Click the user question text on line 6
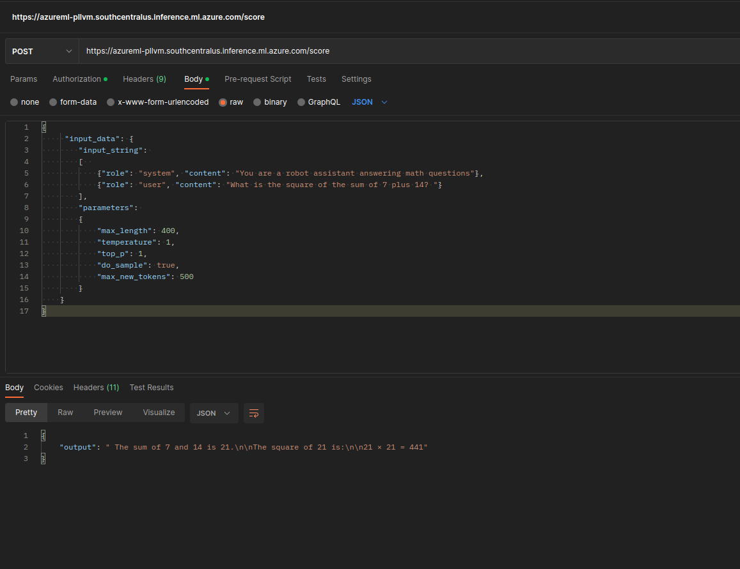The height and width of the screenshot is (569, 740). pos(332,185)
